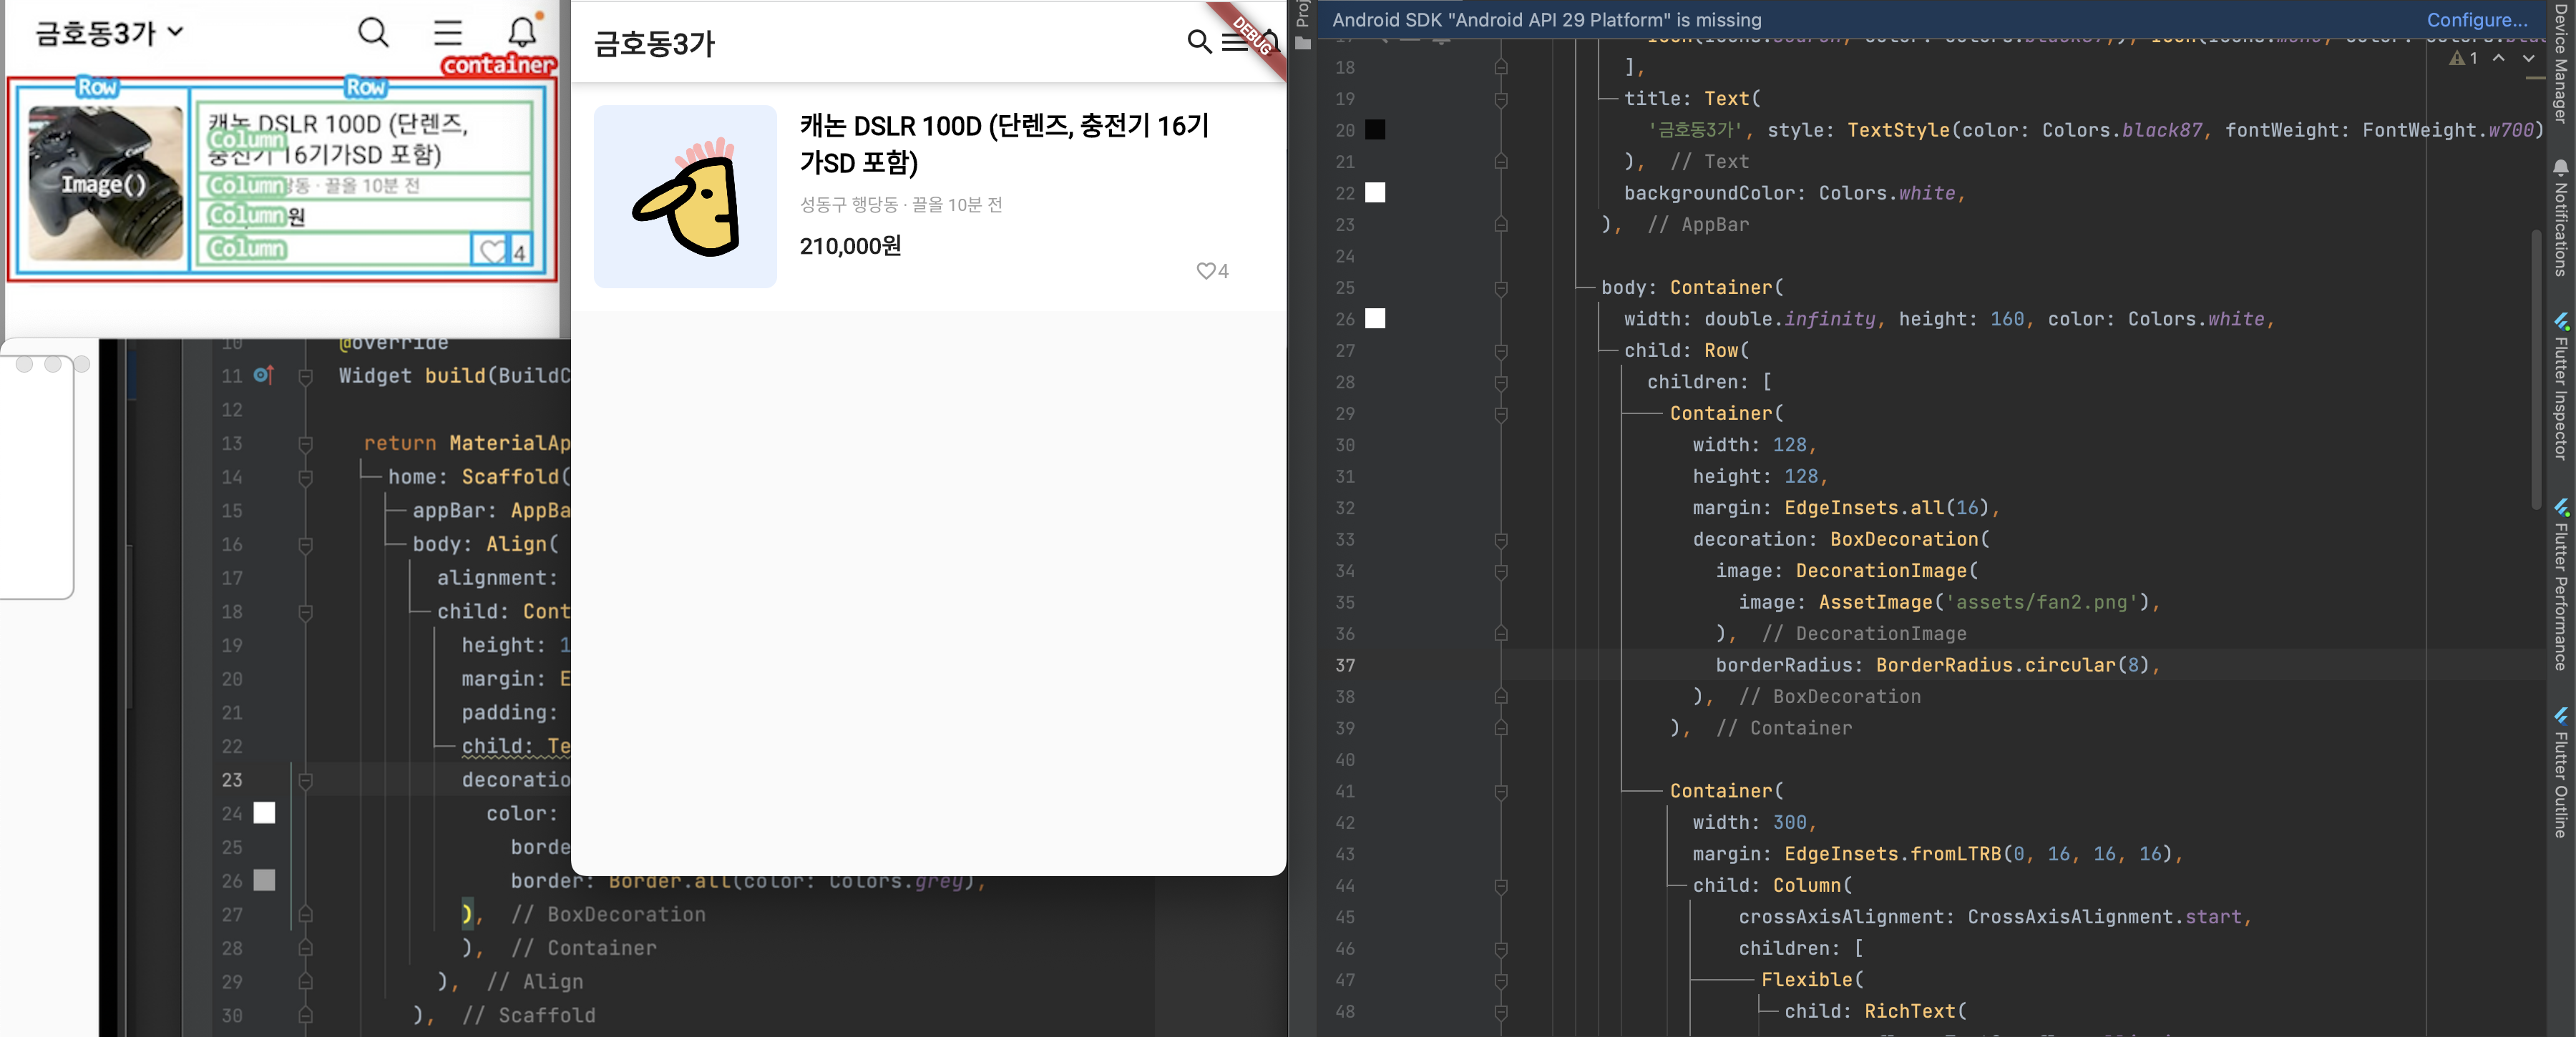Image resolution: width=2576 pixels, height=1037 pixels.
Task: Click the white color swatch on line 26
Action: [x=1376, y=319]
